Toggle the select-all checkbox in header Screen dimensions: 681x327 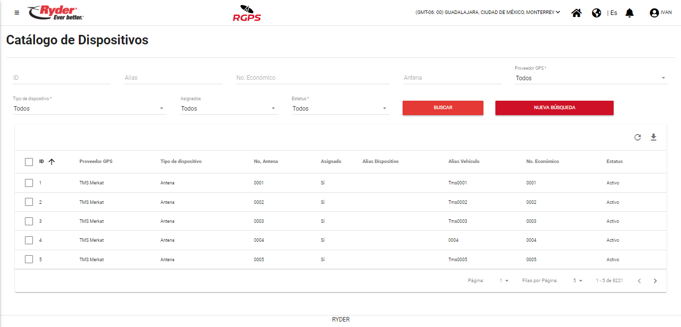point(29,162)
